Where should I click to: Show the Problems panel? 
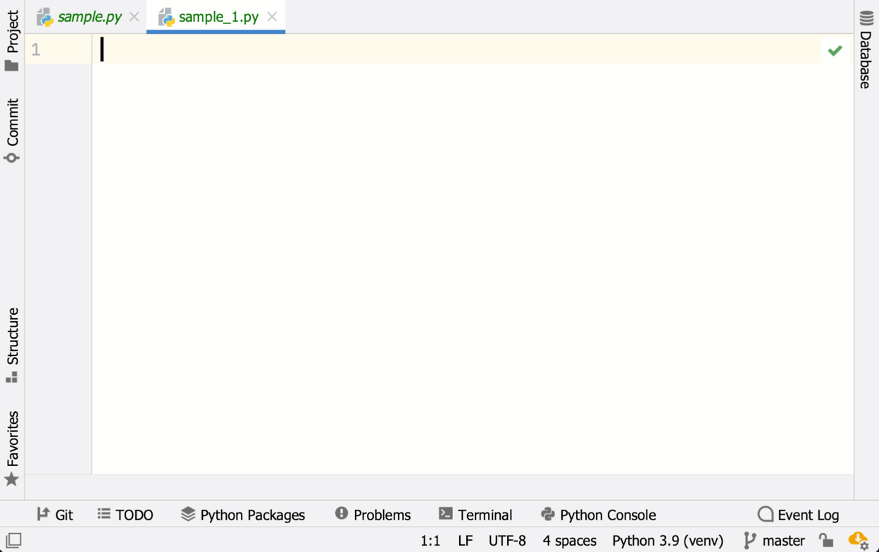coord(373,515)
